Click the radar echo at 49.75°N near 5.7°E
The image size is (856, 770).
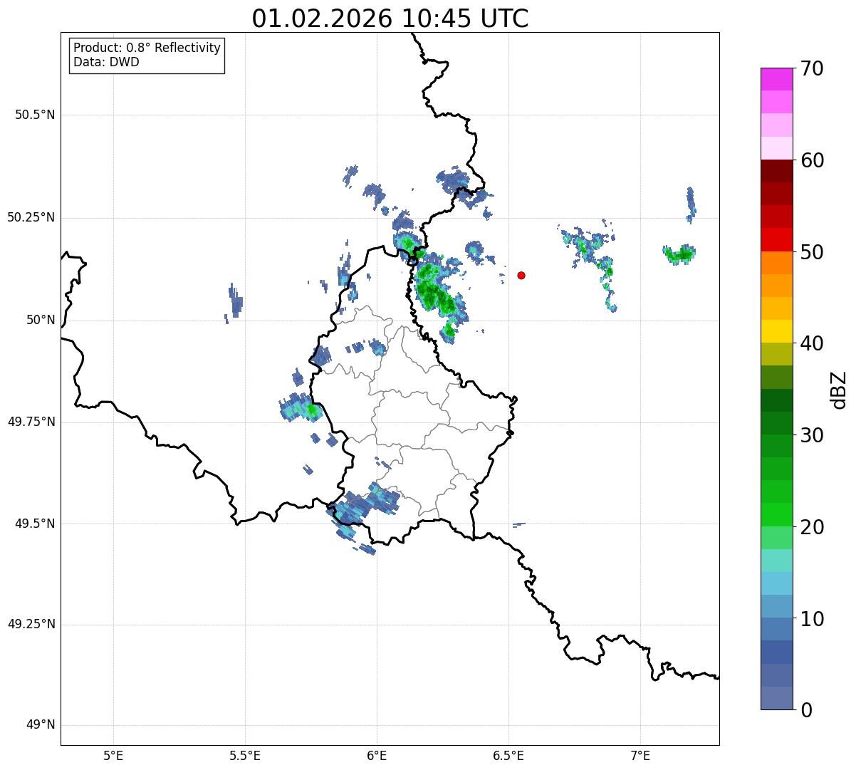[301, 408]
